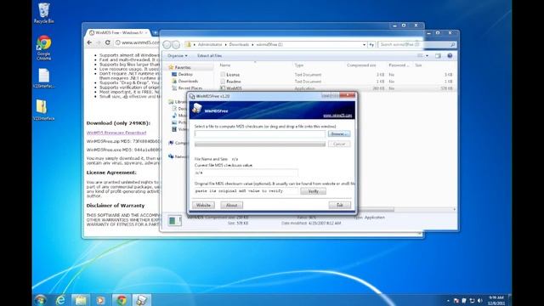The height and width of the screenshot is (306, 544).
Task: Click Extract all files in Explorer toolbar
Action: 210,56
